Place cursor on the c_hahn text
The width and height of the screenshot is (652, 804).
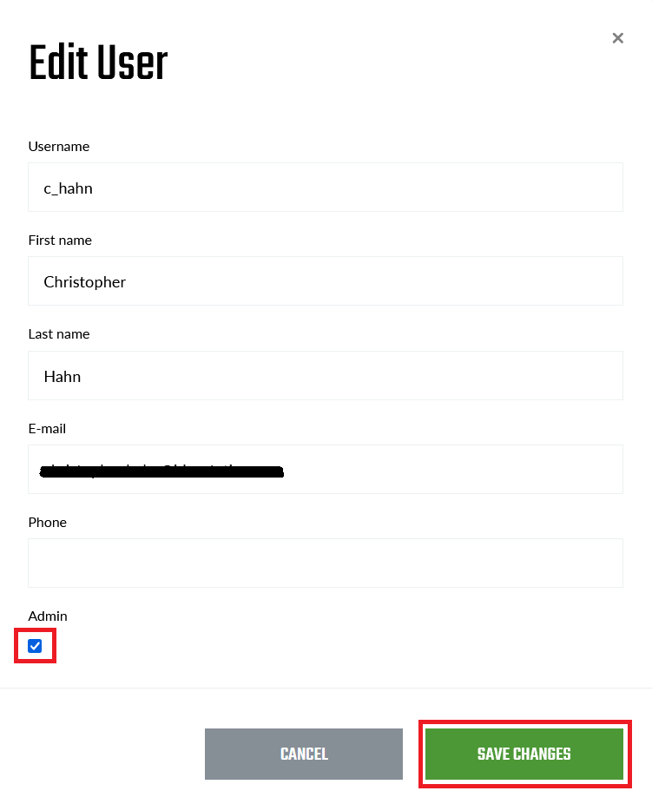point(68,188)
